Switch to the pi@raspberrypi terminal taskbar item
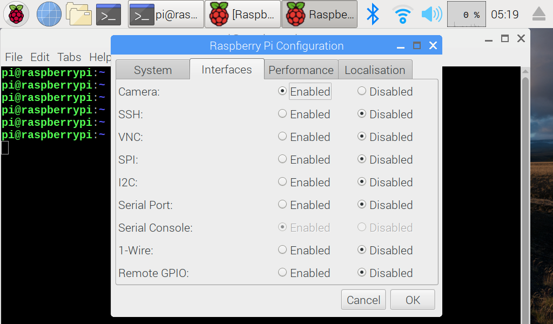 [166, 15]
